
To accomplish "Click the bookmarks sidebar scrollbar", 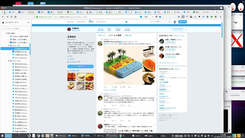I will coord(30,49).
